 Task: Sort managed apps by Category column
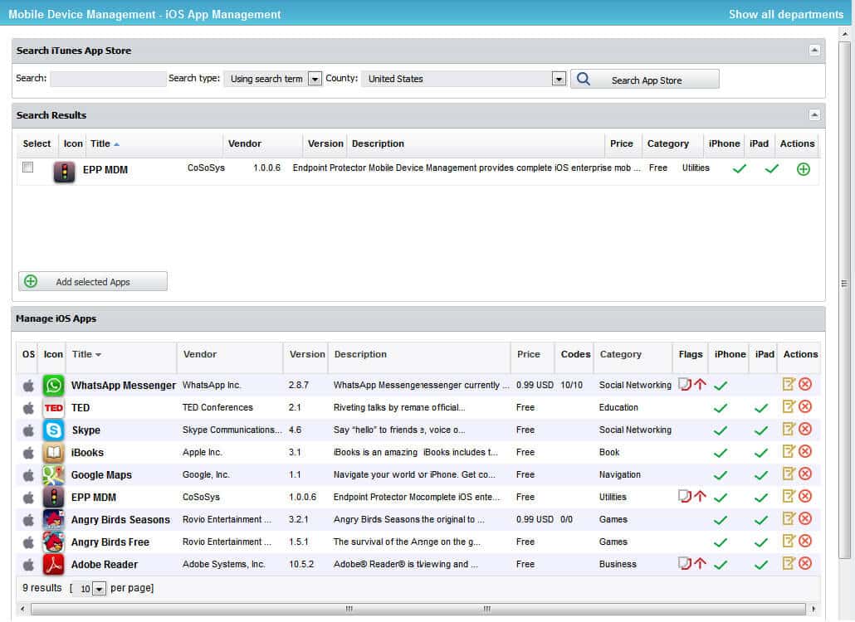621,354
